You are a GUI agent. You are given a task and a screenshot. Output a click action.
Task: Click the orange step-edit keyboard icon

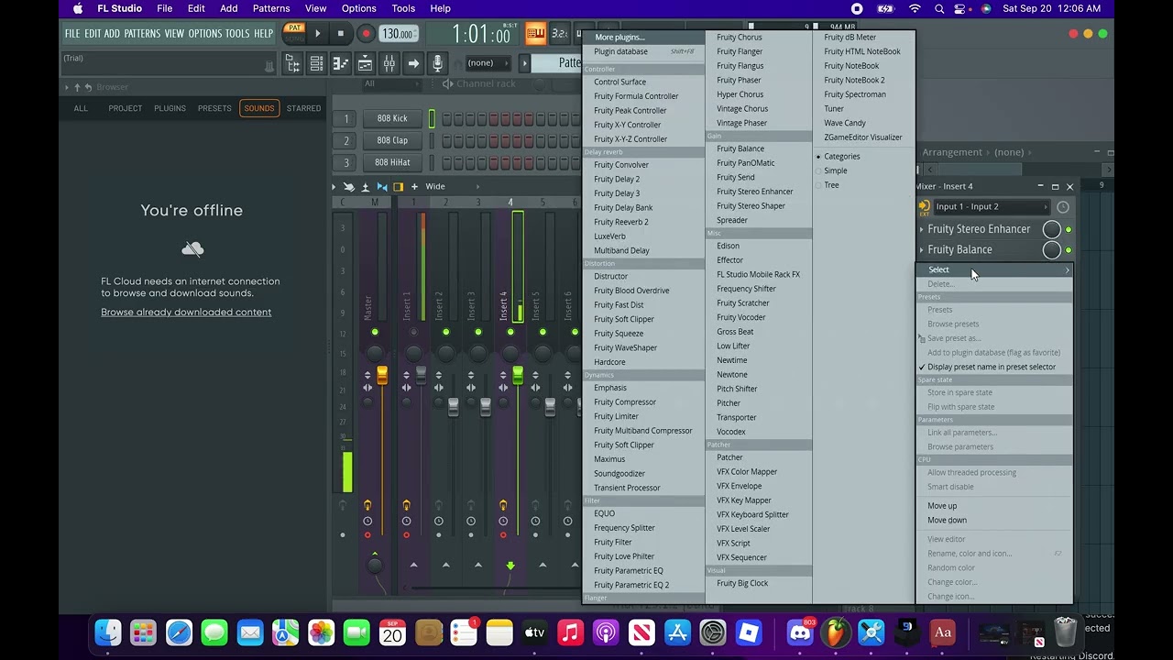[536, 35]
